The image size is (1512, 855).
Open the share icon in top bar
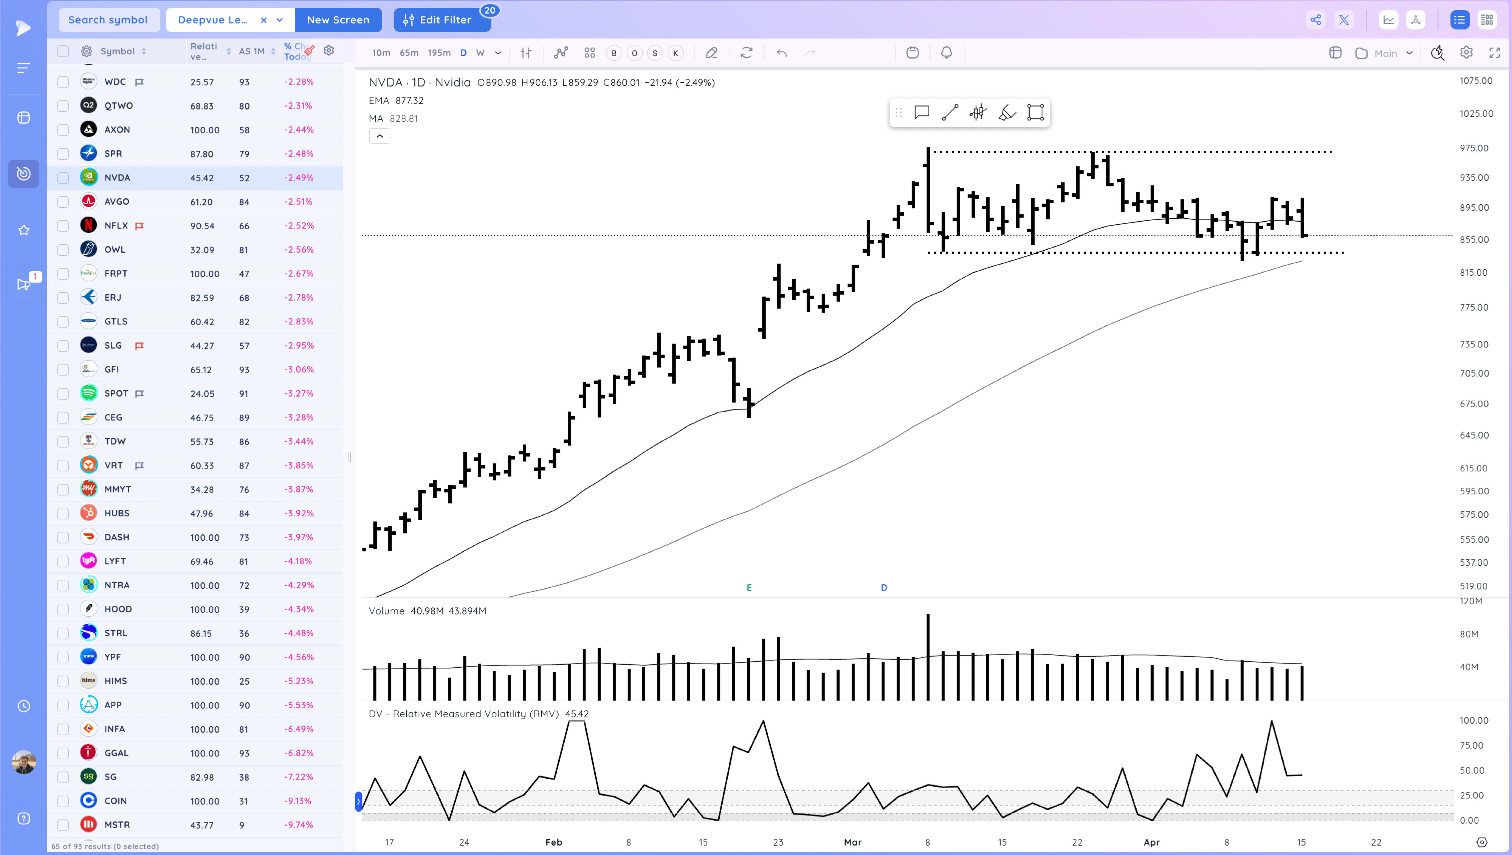[1315, 20]
